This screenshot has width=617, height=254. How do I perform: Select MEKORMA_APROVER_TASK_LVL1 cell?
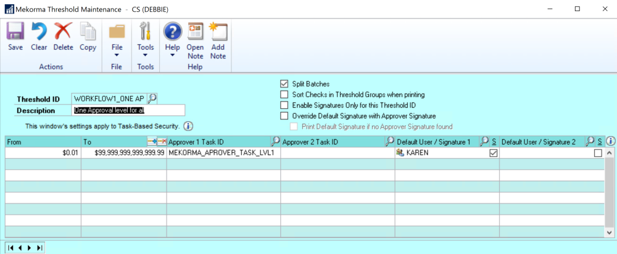tap(223, 153)
